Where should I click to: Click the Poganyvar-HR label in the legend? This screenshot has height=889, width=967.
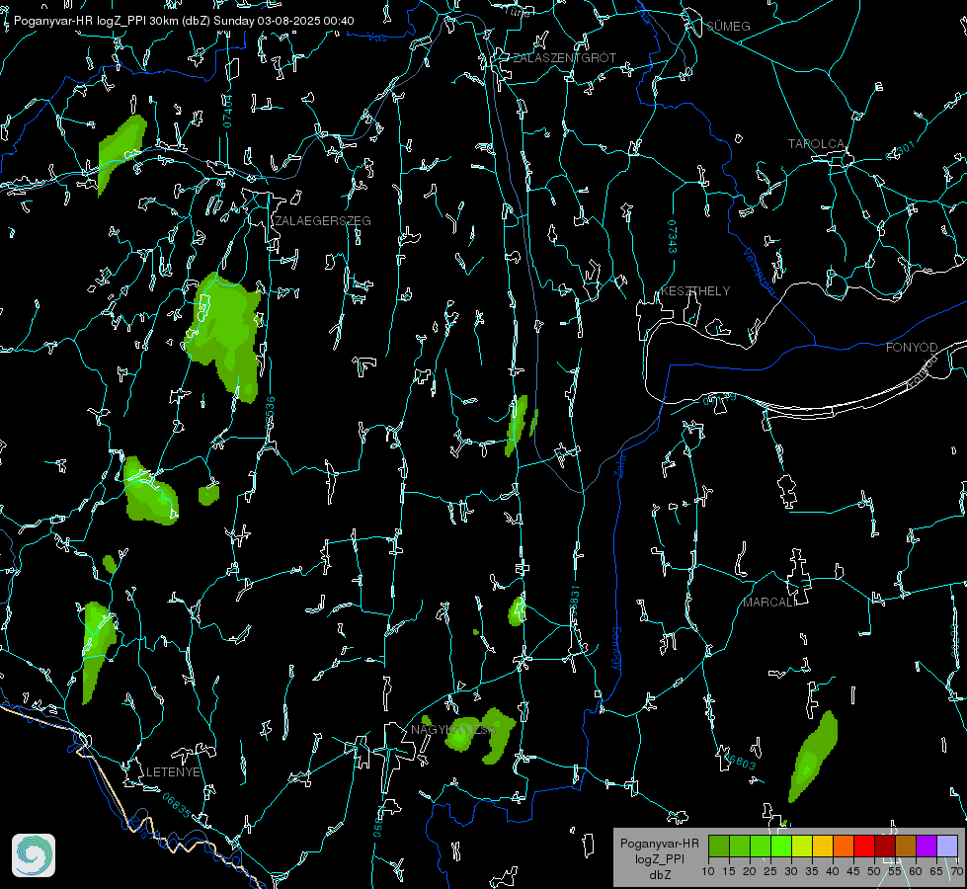pyautogui.click(x=659, y=844)
